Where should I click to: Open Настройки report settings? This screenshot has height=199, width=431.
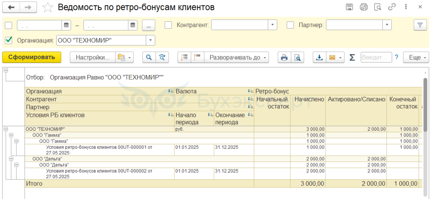92,57
